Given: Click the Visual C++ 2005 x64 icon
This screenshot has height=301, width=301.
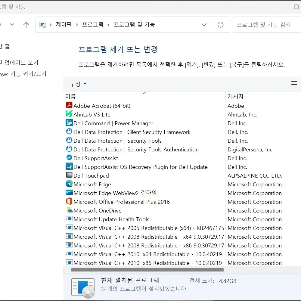Looking at the screenshot, I should (69, 227).
